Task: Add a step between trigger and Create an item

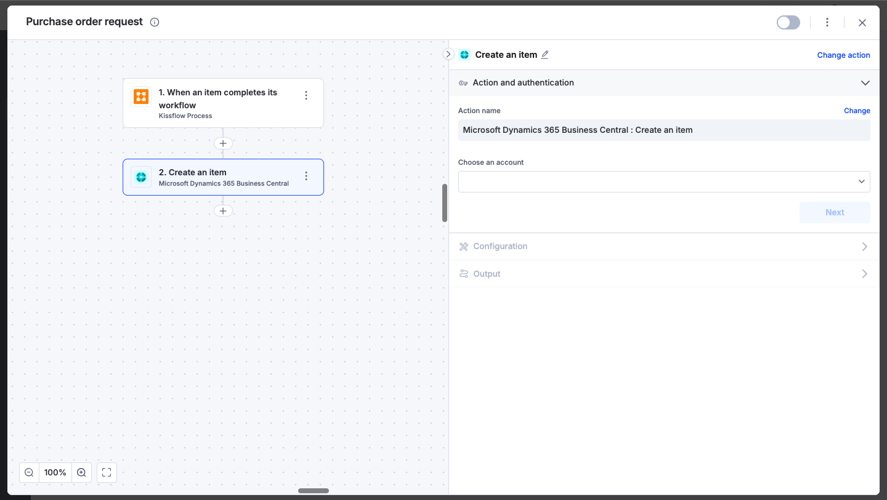Action: 223,143
